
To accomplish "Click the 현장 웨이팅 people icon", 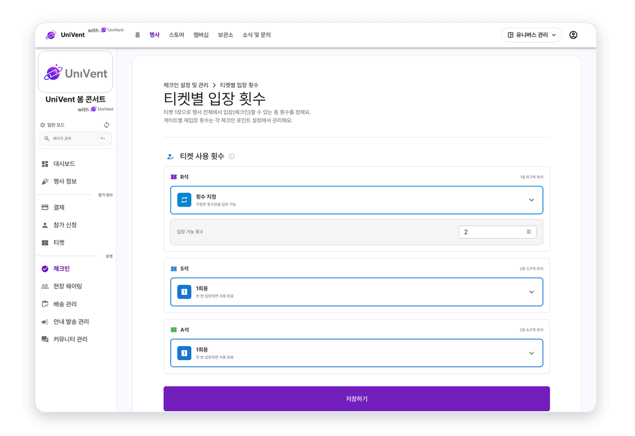I will (x=45, y=286).
